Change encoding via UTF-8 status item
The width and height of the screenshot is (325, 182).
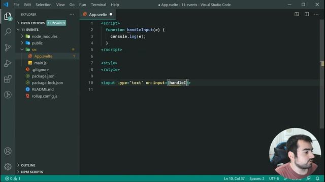pos(274,178)
